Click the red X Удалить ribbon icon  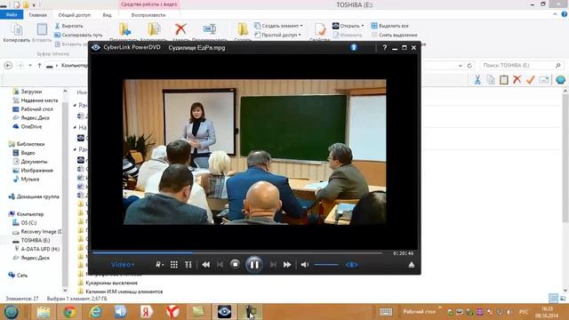(x=180, y=29)
